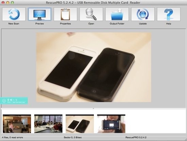Viewport: 187px width, 141px height.
Task: Click the large preview image of phones
Action: [93, 67]
